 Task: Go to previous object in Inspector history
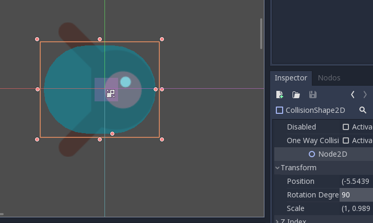click(353, 95)
